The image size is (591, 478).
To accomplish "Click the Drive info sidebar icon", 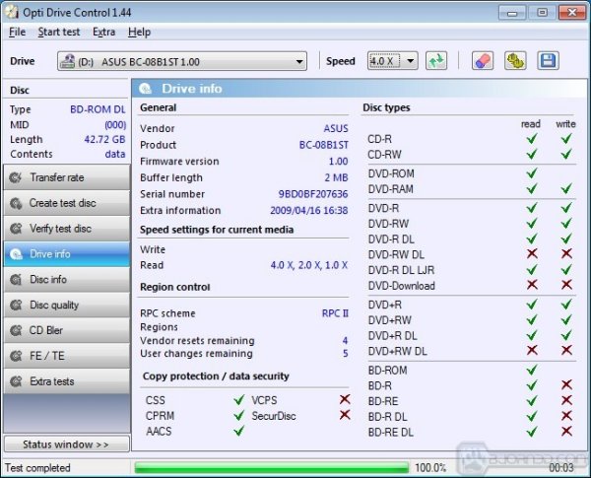I will [x=16, y=254].
